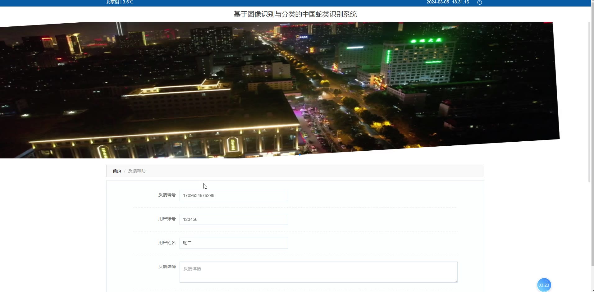Click the city night banner image

tap(280, 90)
